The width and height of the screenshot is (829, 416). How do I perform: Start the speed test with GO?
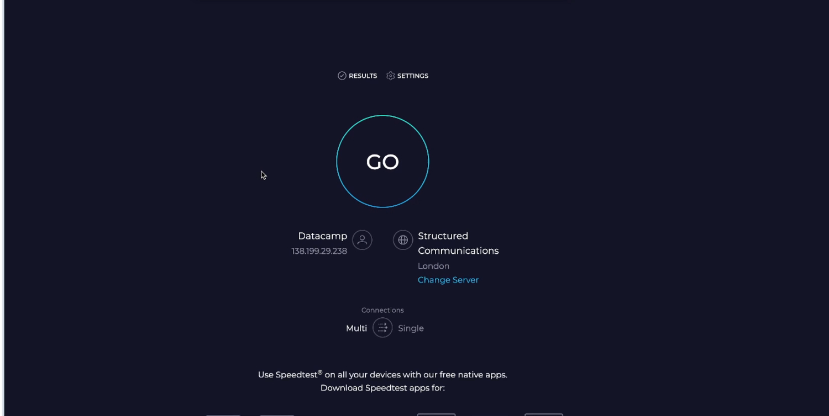tap(382, 162)
